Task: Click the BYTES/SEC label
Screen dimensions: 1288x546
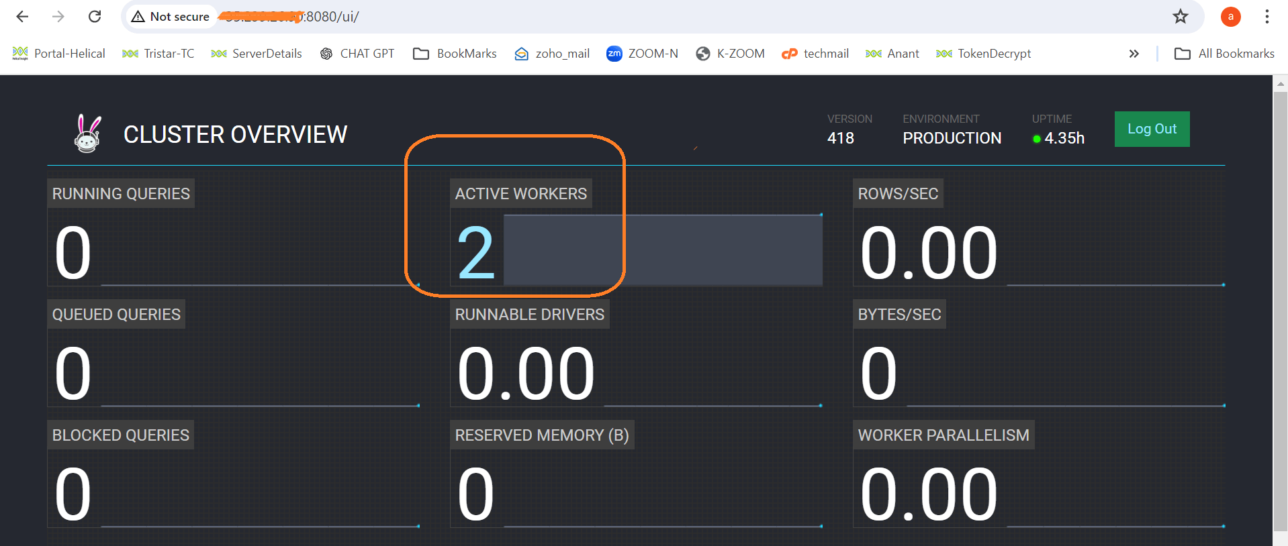Action: tap(899, 315)
